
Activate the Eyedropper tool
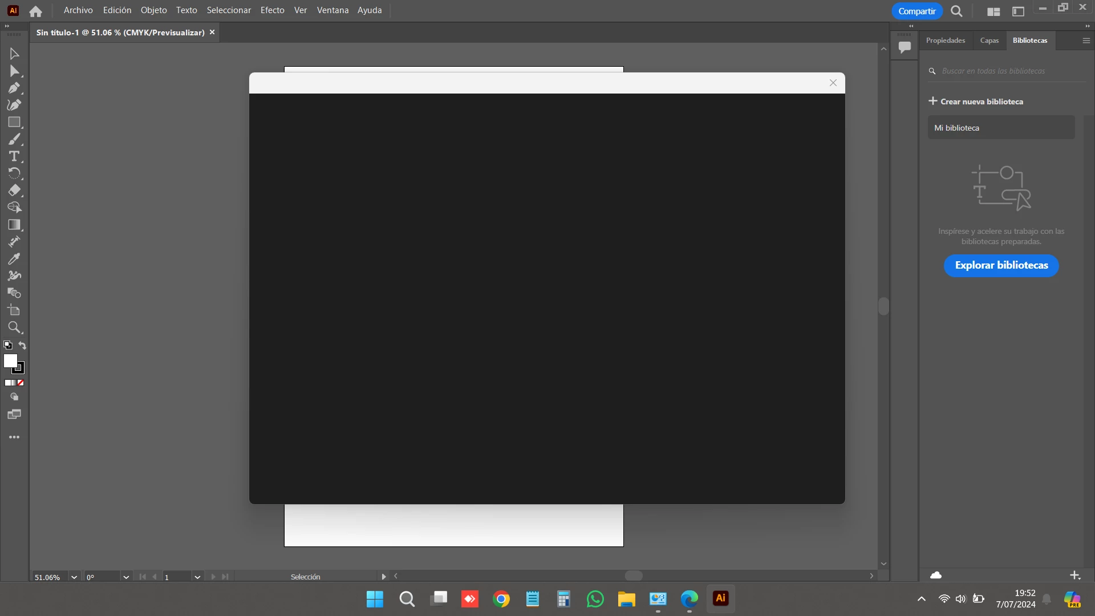click(x=14, y=259)
